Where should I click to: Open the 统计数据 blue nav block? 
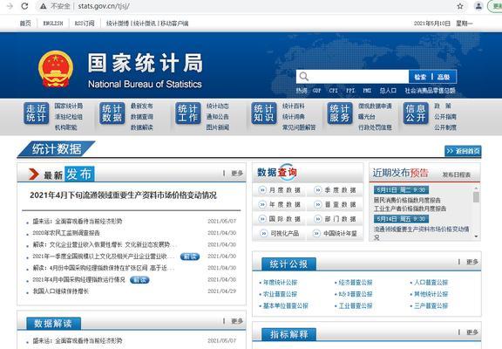[112, 113]
